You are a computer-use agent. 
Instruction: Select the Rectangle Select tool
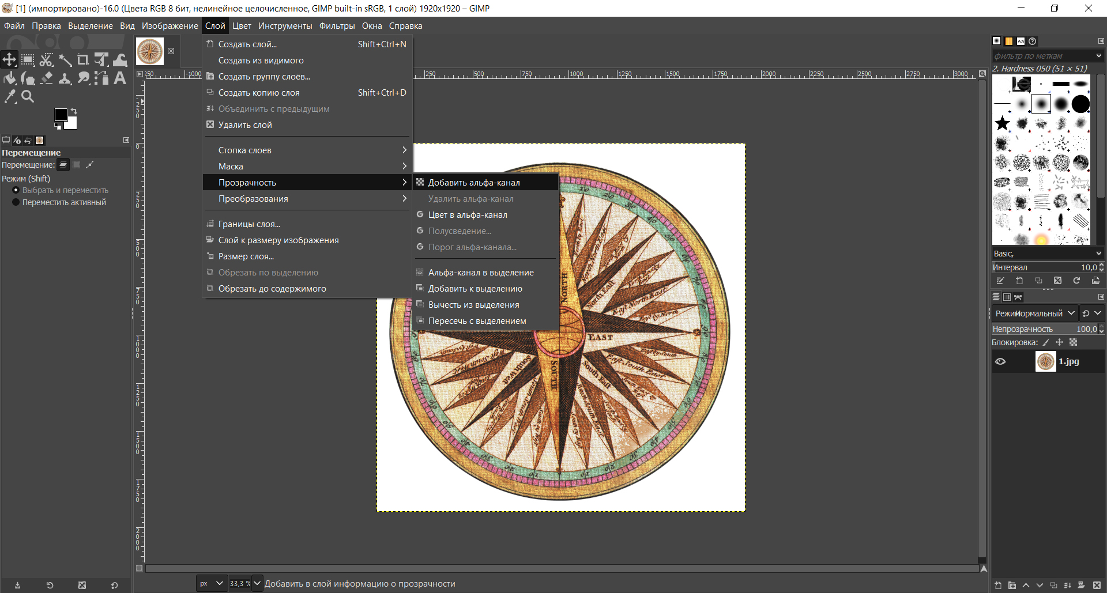[28, 59]
